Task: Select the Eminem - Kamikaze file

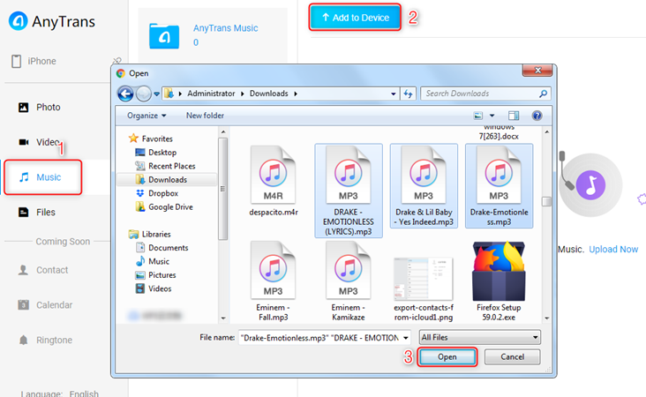Action: point(349,281)
